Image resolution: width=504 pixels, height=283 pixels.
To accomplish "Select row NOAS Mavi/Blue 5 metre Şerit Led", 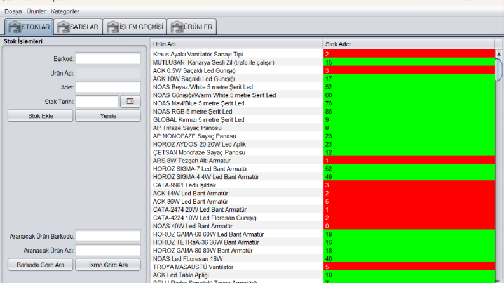I will (x=323, y=103).
